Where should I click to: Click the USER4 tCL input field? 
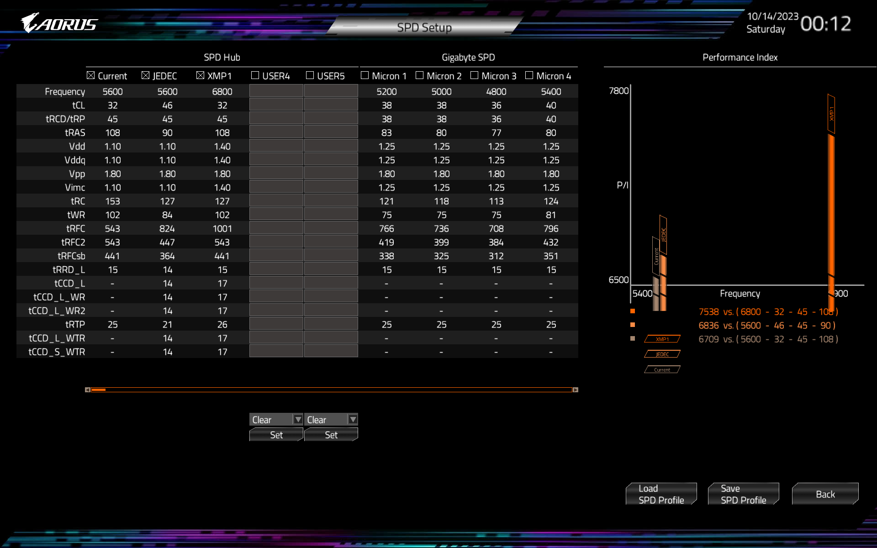pos(276,105)
